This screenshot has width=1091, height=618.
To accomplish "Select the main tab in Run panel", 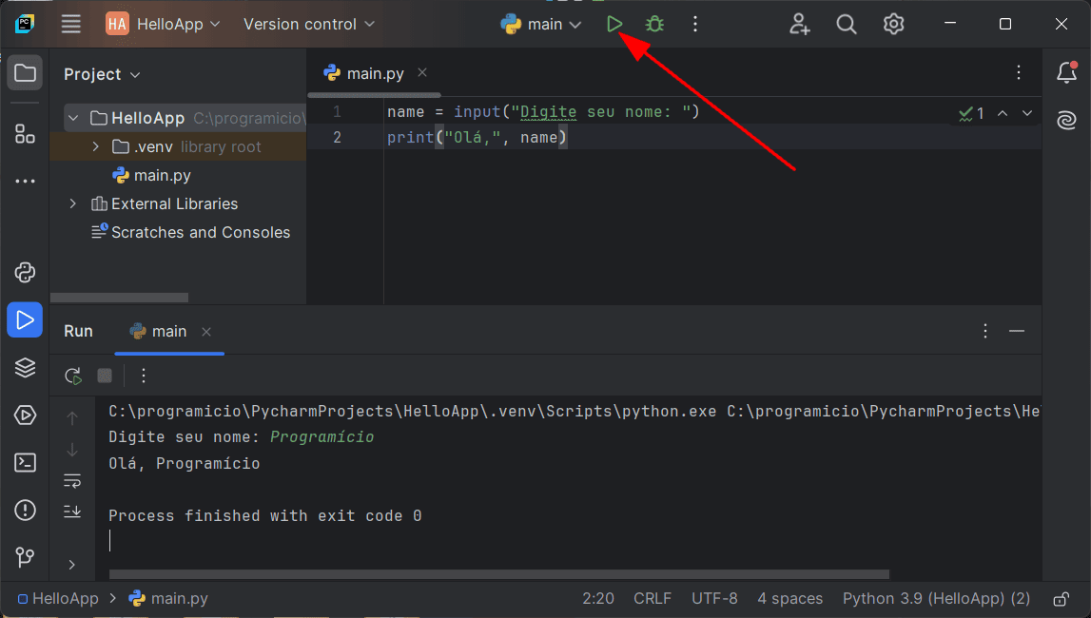I will [x=169, y=332].
